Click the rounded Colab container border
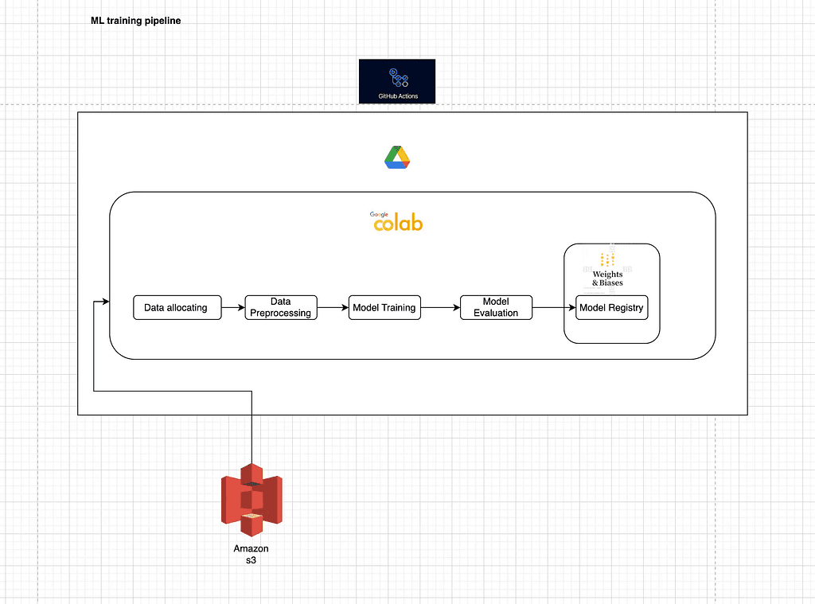Screen dimensions: 815x604 coord(412,192)
